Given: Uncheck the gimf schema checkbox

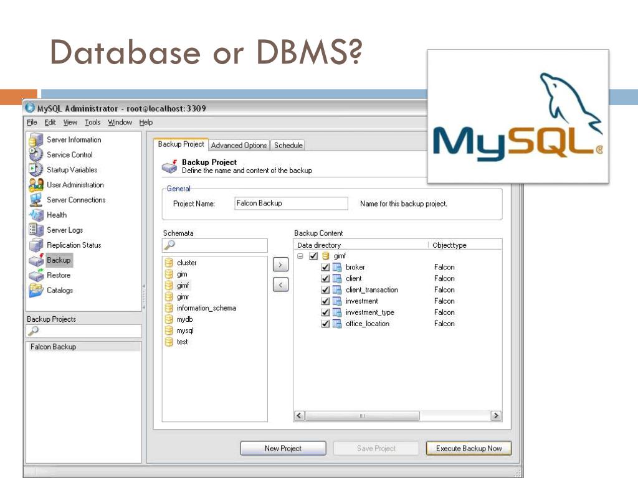Looking at the screenshot, I should coord(313,256).
